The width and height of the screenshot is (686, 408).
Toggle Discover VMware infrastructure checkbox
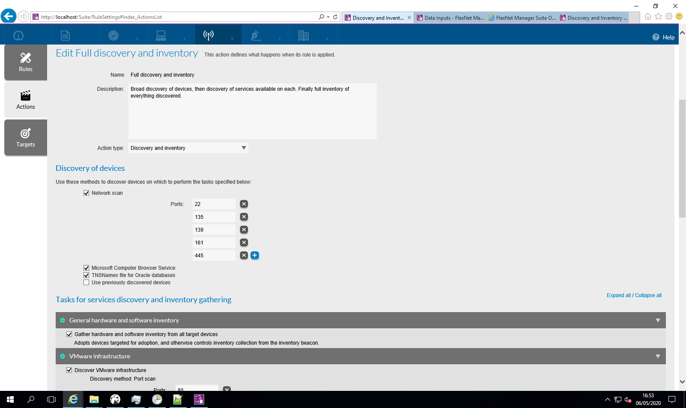coord(69,370)
